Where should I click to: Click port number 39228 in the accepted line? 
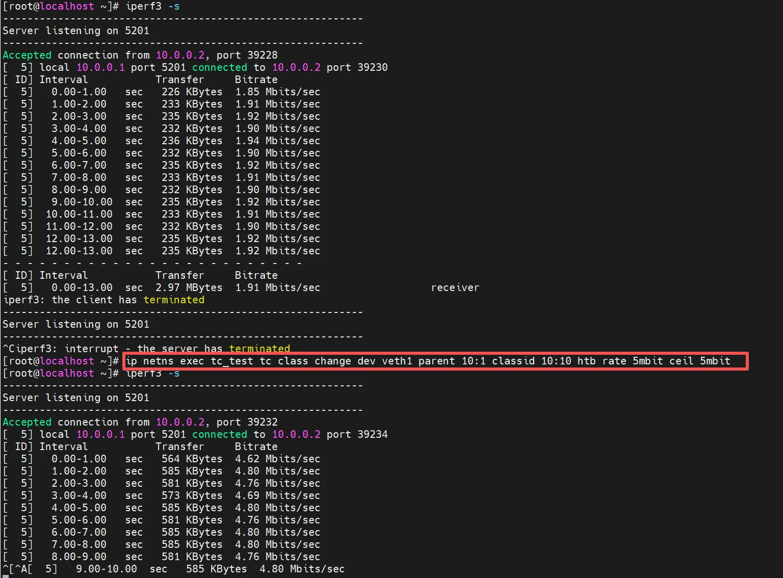coord(262,56)
